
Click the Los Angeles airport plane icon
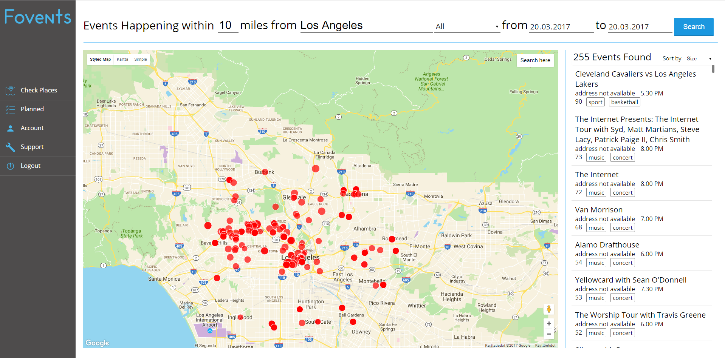pyautogui.click(x=210, y=331)
